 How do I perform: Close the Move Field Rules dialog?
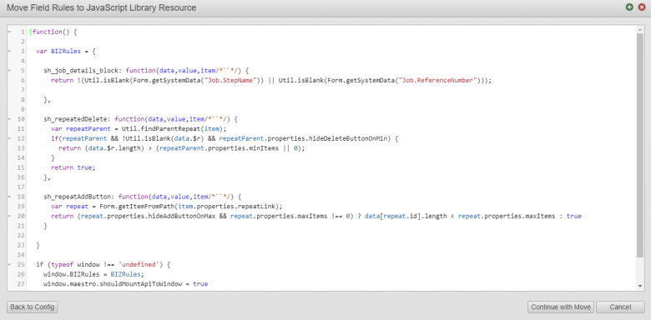641,7
